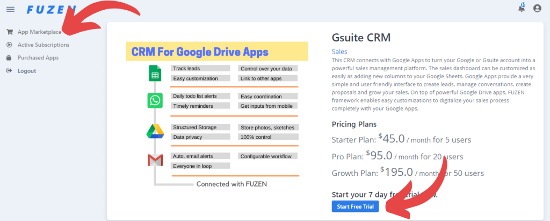
Task: Click the Start Free Trial button
Action: [356, 207]
